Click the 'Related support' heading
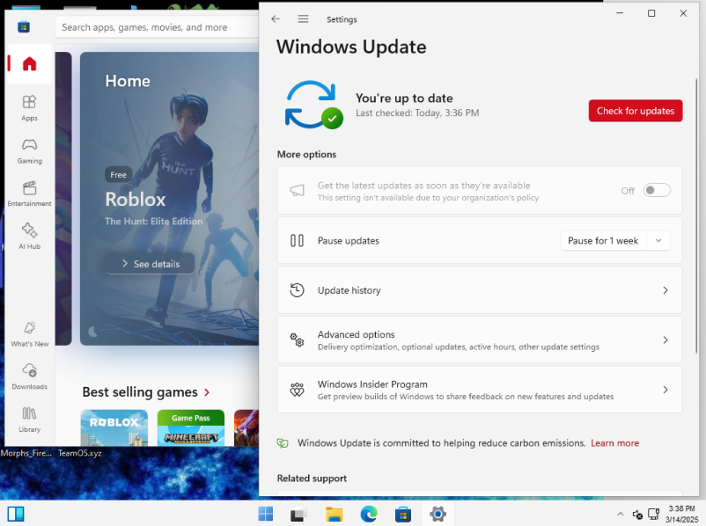Viewport: 706px width, 526px height. [312, 479]
